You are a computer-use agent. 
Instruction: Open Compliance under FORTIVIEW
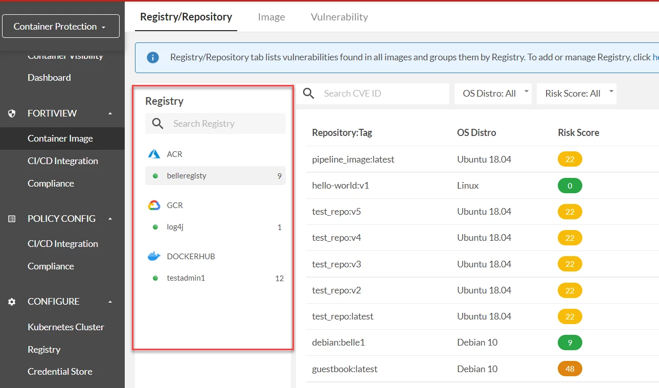pos(51,184)
